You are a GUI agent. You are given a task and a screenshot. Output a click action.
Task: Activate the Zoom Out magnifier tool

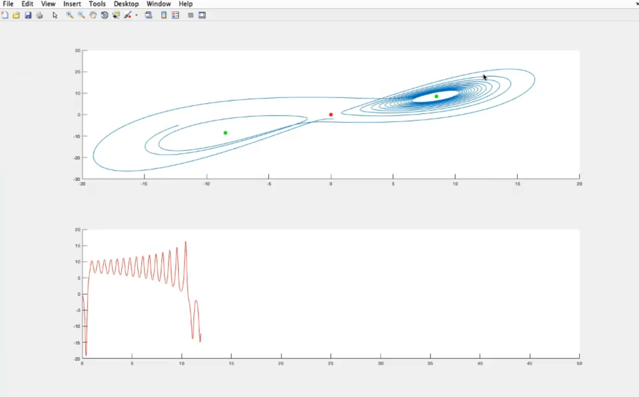pyautogui.click(x=81, y=15)
